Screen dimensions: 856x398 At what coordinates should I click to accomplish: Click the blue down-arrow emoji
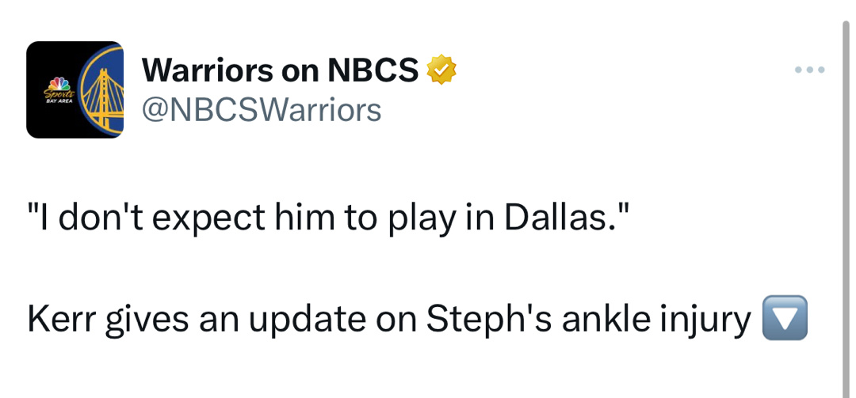[784, 318]
